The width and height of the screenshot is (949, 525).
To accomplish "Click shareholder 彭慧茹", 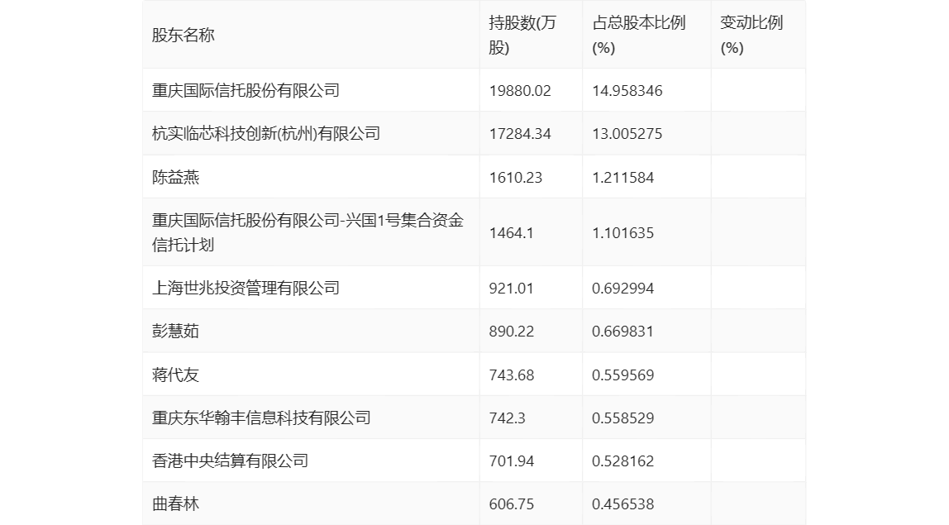I will (x=175, y=332).
